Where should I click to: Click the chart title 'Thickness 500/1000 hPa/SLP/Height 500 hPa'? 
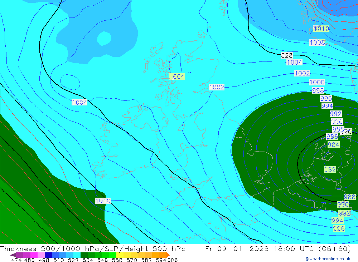[x=93, y=248]
